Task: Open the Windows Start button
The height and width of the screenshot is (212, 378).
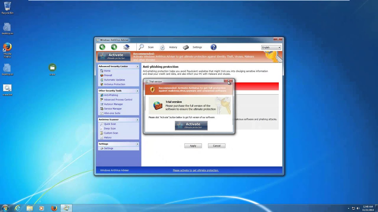Action: tap(5, 208)
